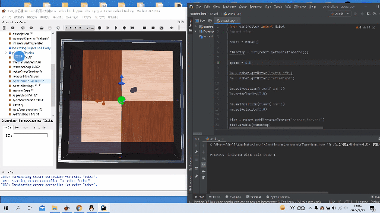Click wrench settings icon in Run panel

[x=197, y=152]
